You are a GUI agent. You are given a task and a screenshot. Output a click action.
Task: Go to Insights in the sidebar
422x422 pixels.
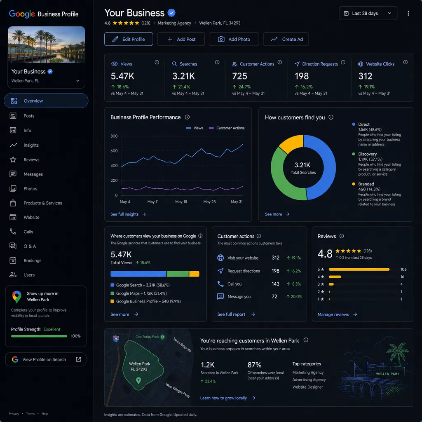click(x=31, y=145)
